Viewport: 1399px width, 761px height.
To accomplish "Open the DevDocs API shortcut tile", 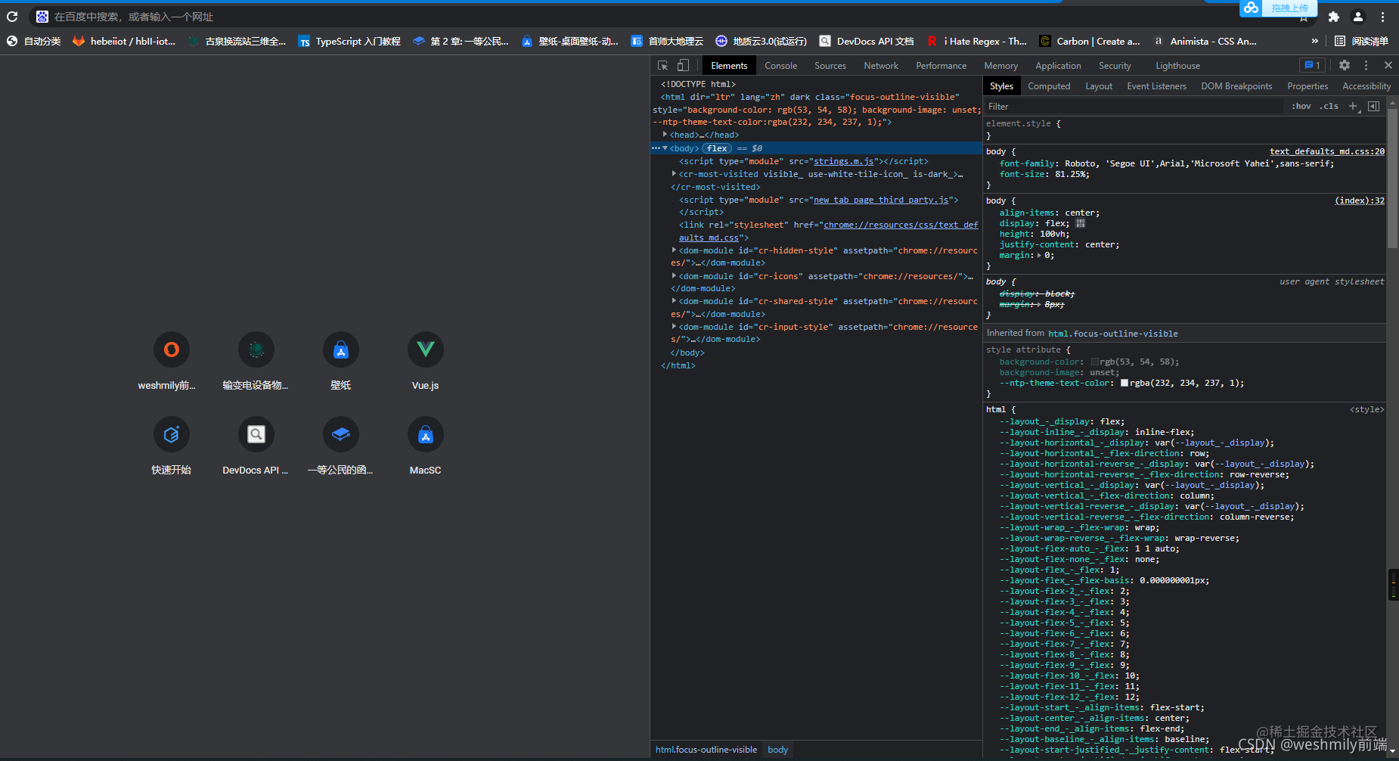I will click(256, 446).
